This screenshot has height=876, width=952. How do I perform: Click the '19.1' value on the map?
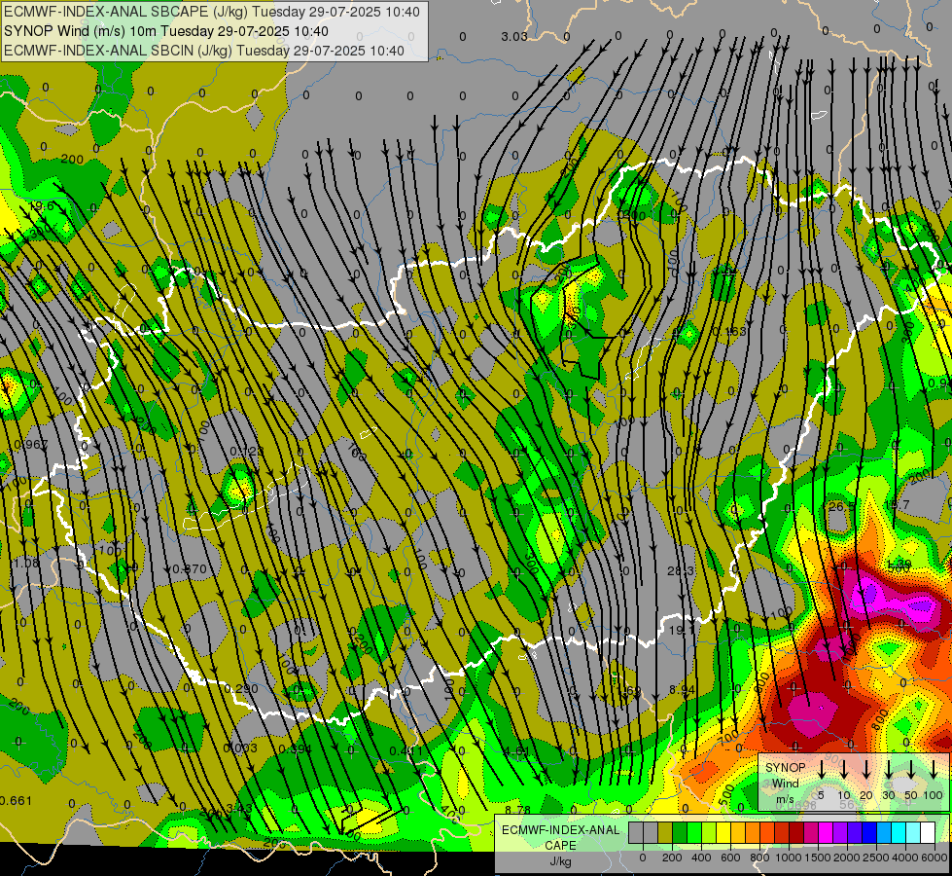pos(682,631)
